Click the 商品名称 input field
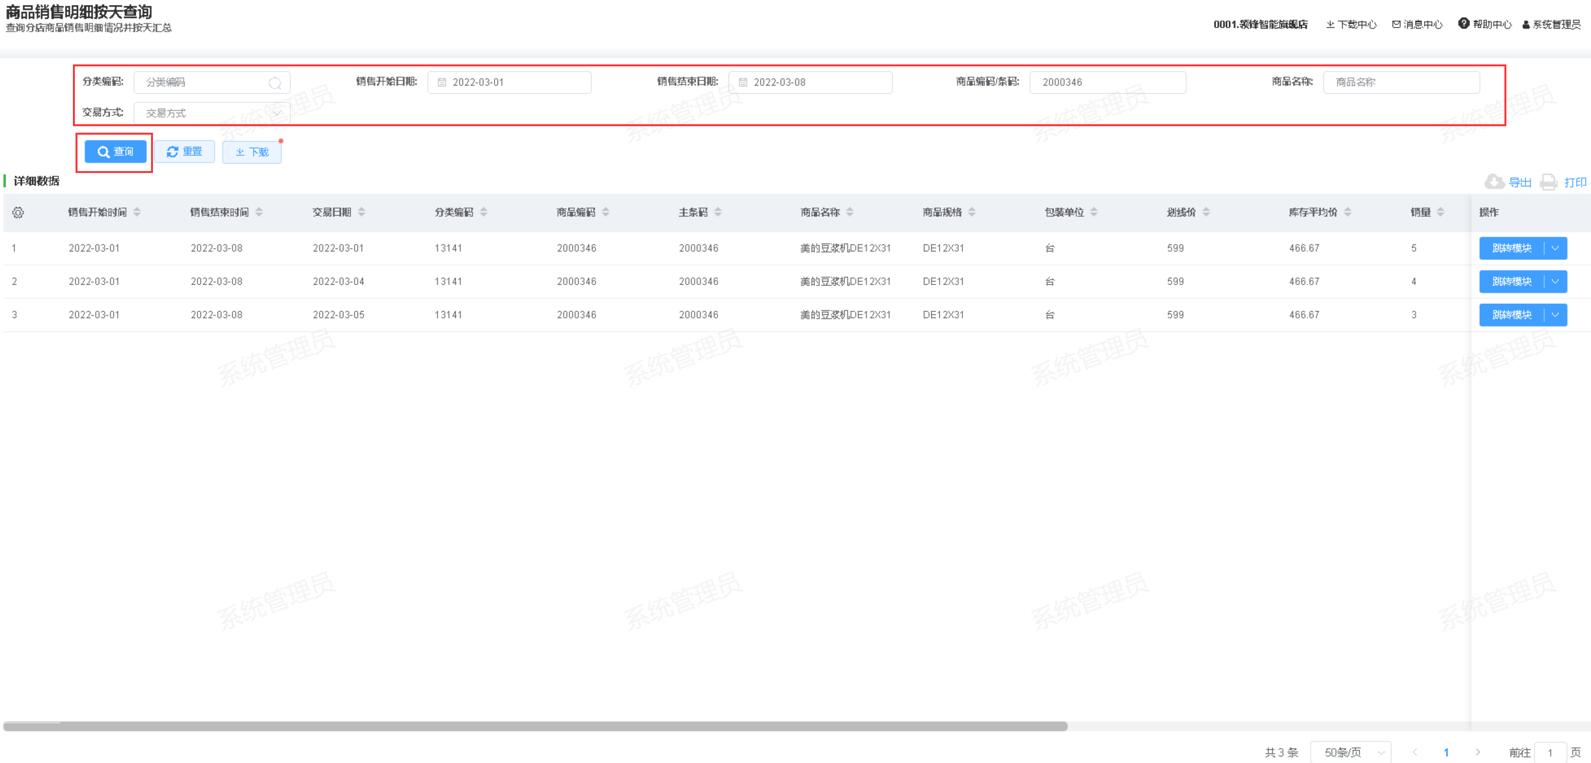 [x=1401, y=83]
